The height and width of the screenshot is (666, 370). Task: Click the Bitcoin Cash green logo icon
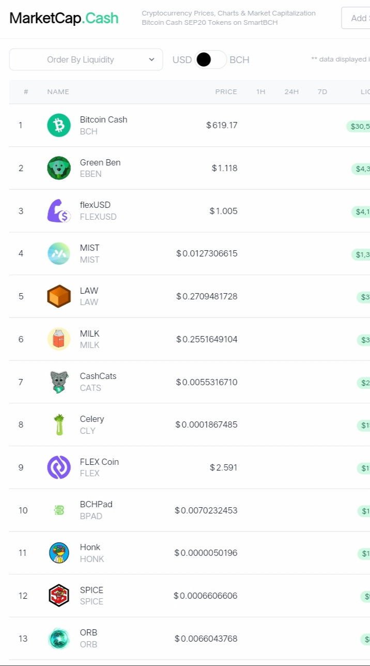pyautogui.click(x=59, y=125)
